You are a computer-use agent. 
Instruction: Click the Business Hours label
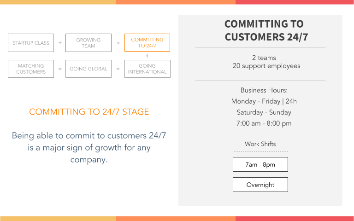(x=264, y=90)
